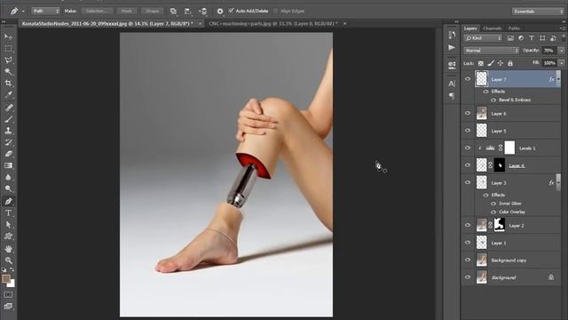The image size is (568, 320).
Task: Select the Type tool
Action: pos(8,213)
